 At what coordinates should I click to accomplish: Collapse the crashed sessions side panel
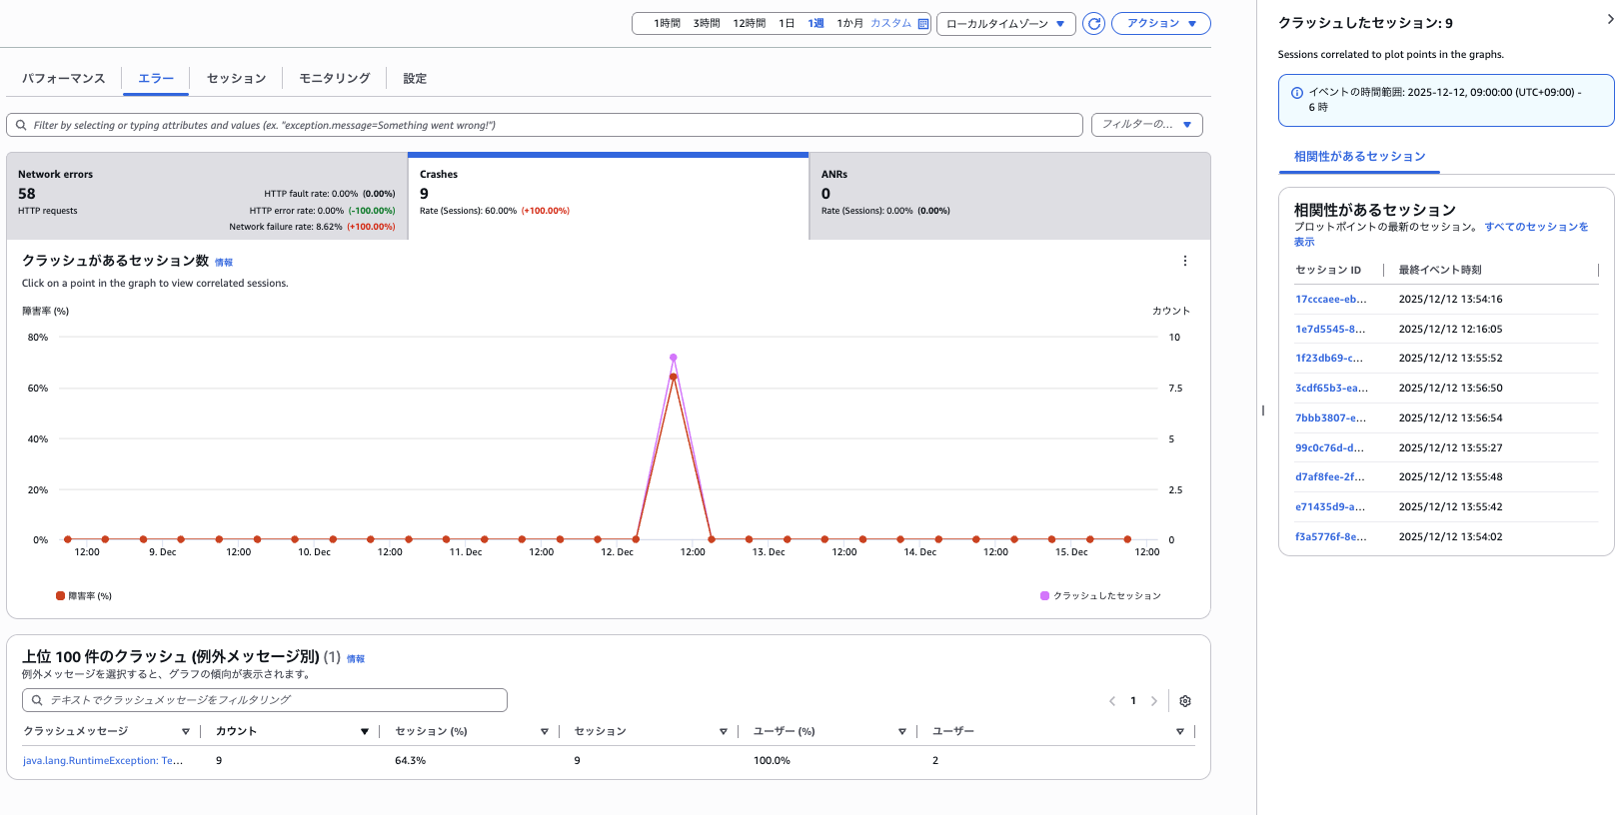[1610, 19]
